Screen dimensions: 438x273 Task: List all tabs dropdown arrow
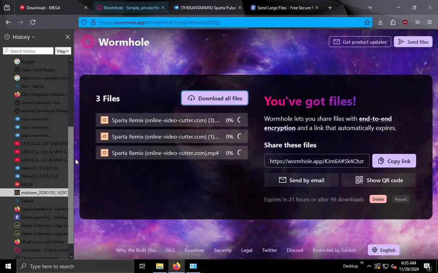[x=370, y=8]
